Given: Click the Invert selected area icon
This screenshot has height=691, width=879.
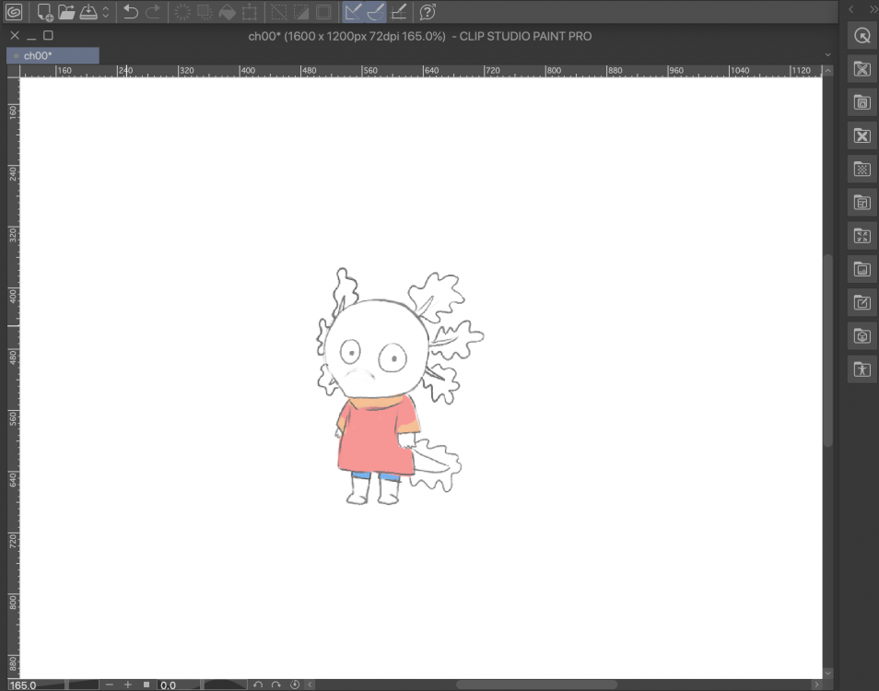Looking at the screenshot, I should click(301, 12).
